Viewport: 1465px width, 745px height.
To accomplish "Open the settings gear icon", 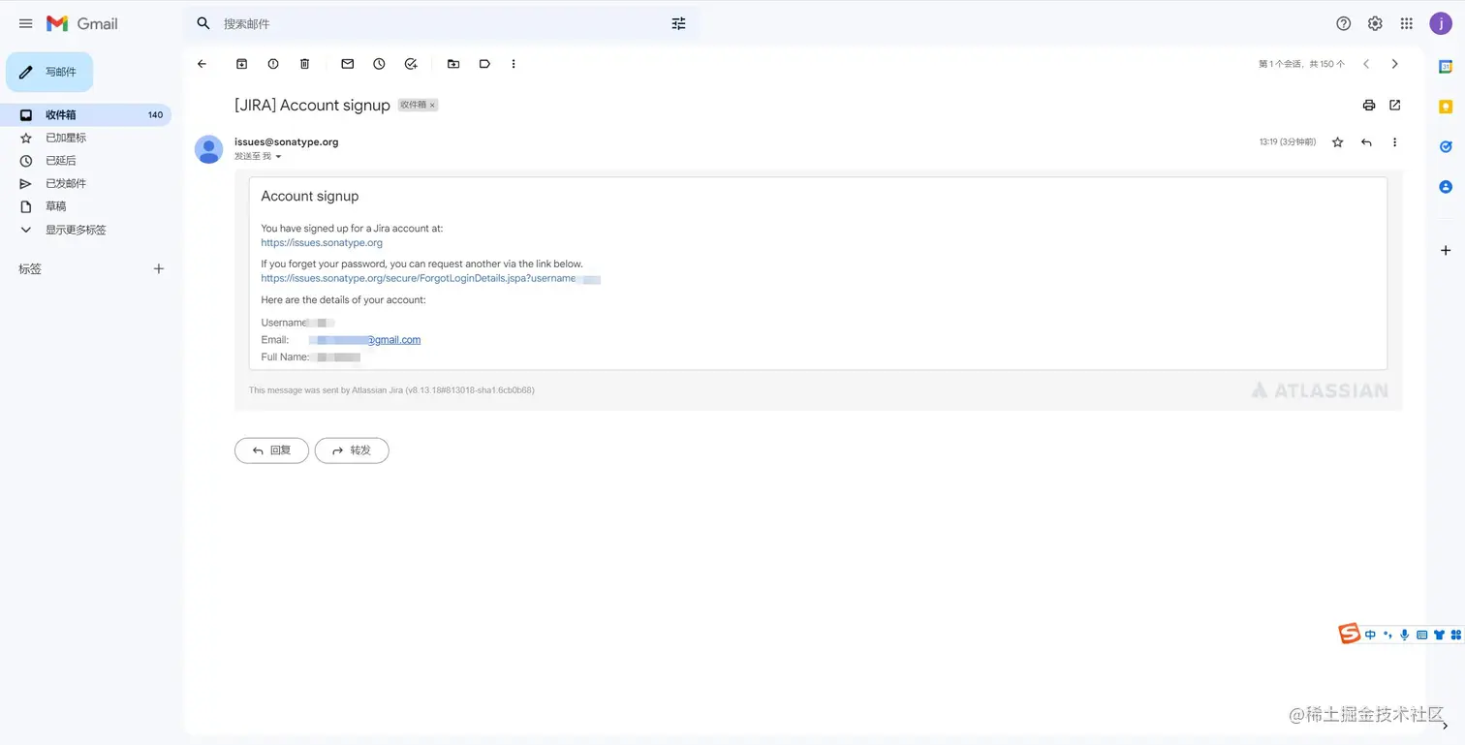I will 1375,23.
